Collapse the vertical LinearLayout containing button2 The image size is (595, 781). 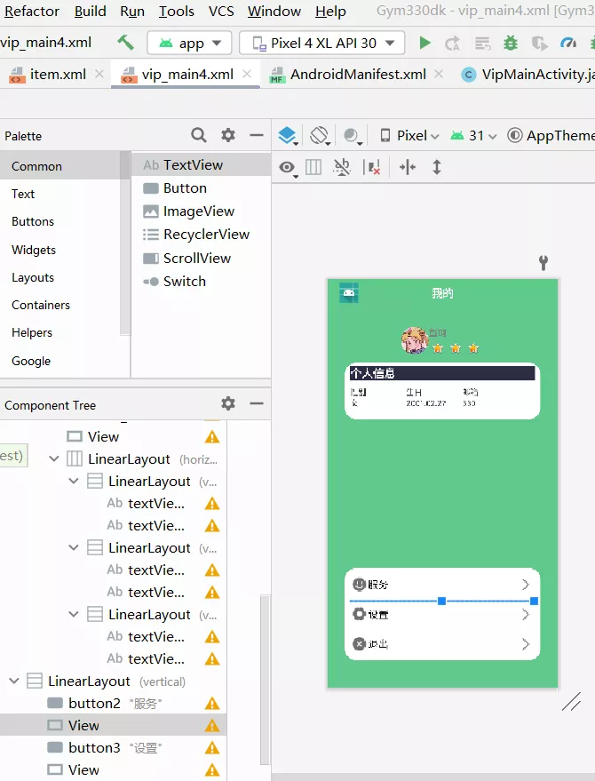click(x=14, y=681)
